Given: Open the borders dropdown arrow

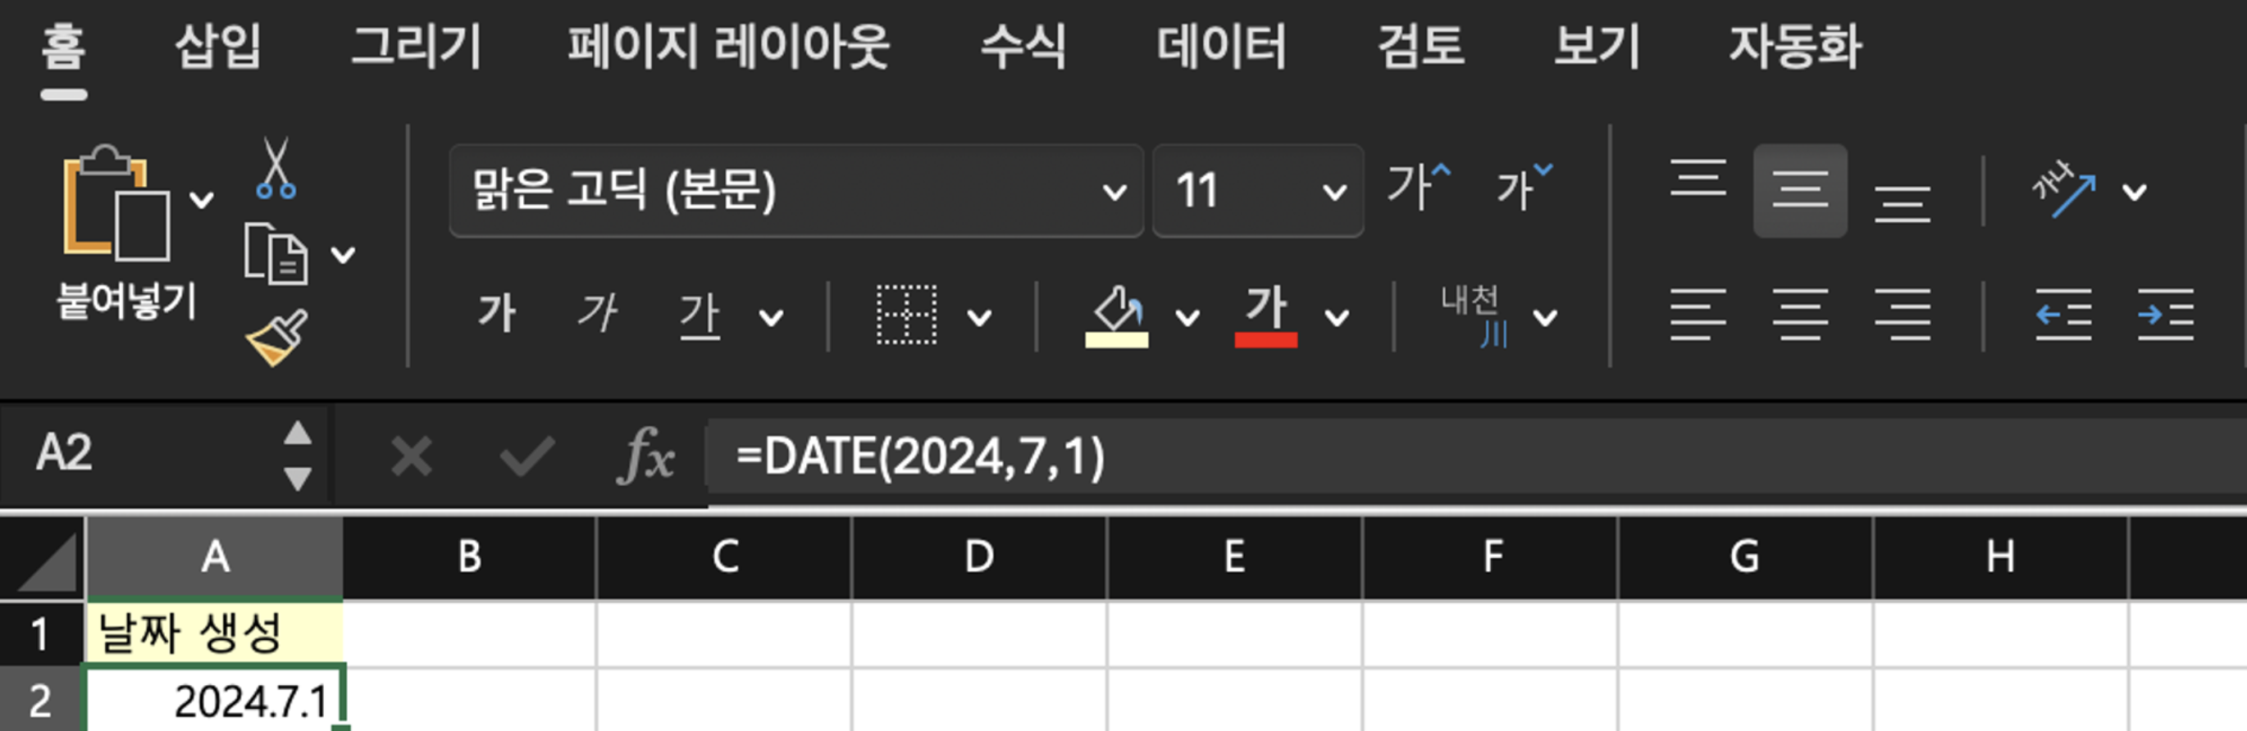Looking at the screenshot, I should coord(979,317).
